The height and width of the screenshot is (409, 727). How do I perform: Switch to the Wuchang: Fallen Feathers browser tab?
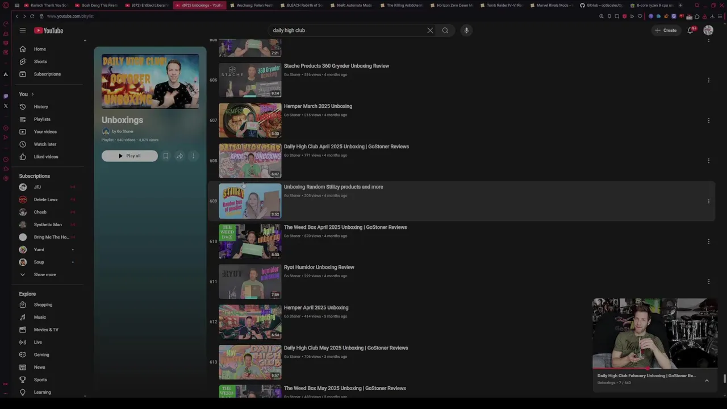click(x=252, y=5)
